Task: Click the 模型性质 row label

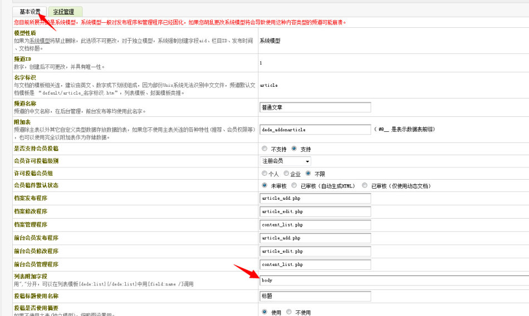Action: (x=25, y=33)
